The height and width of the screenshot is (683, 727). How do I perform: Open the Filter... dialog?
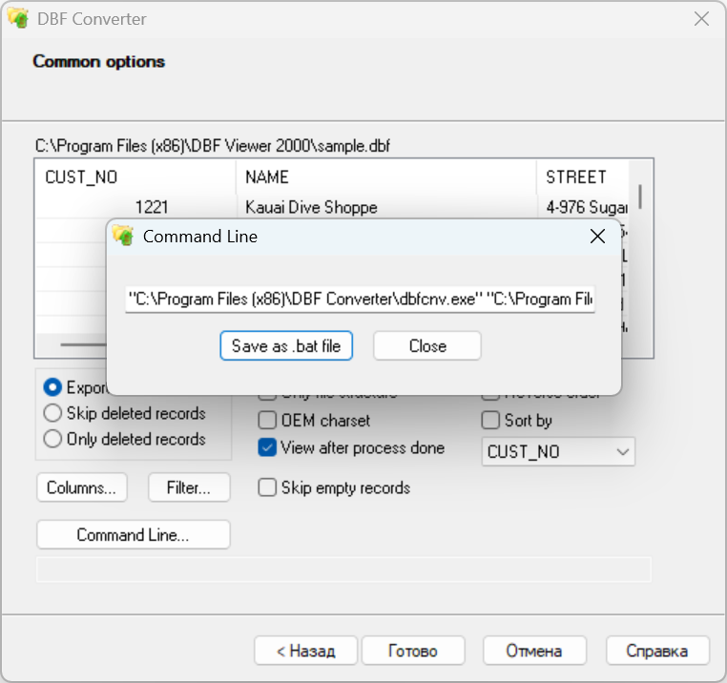click(x=190, y=488)
